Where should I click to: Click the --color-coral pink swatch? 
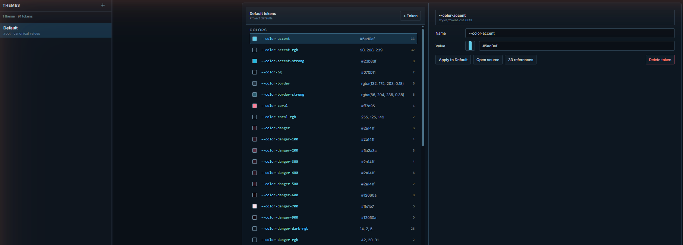tap(255, 106)
